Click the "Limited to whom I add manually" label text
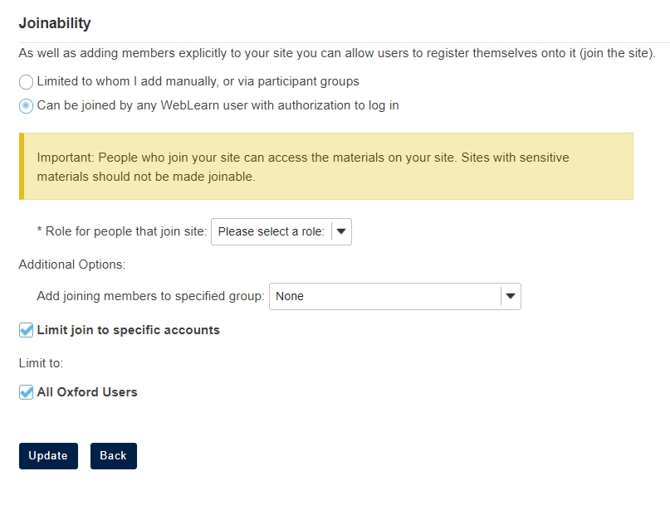This screenshot has width=670, height=505. point(198,82)
